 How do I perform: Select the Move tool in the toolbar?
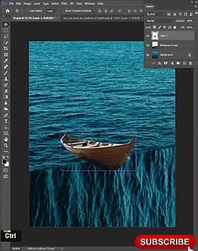6,24
